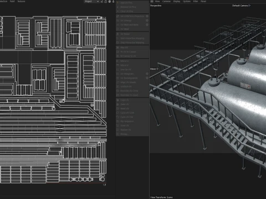This screenshot has width=266, height=199.
Task: Click the Perspective view label
Action: tap(156, 6)
